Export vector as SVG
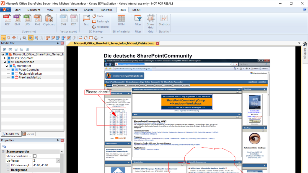Screen dimensions: 308x173 click(x=63, y=20)
